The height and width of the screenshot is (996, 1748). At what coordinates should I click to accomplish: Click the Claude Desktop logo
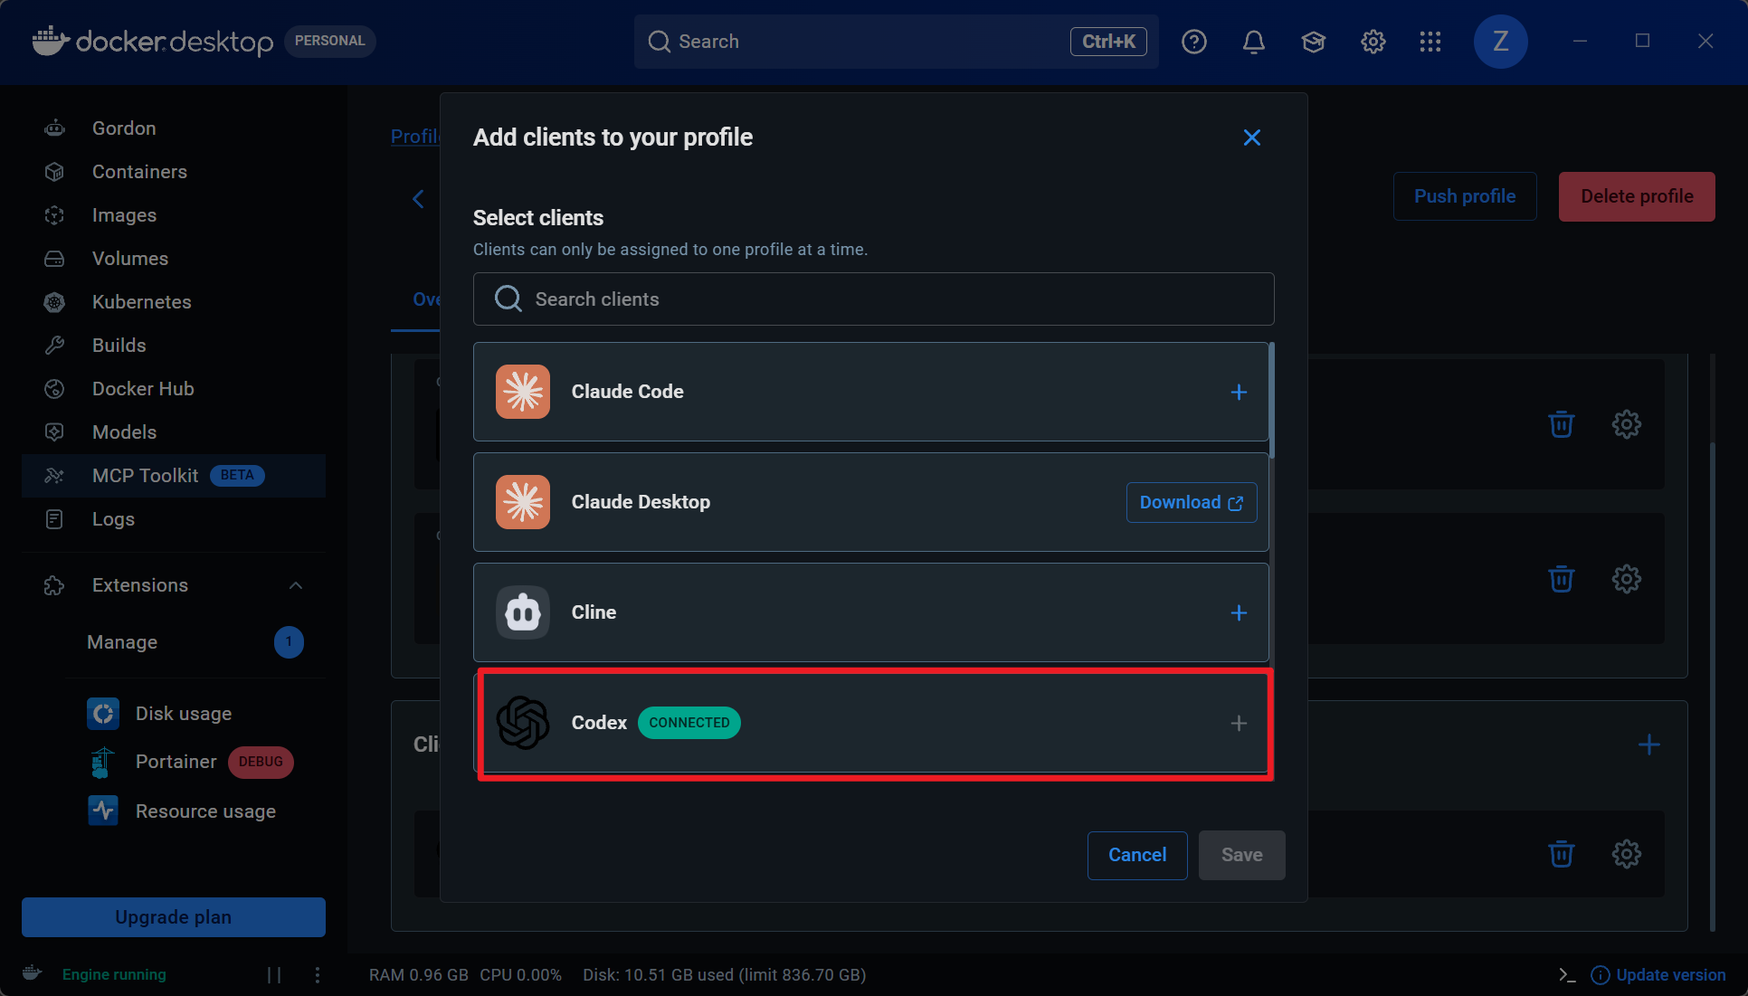tap(523, 502)
